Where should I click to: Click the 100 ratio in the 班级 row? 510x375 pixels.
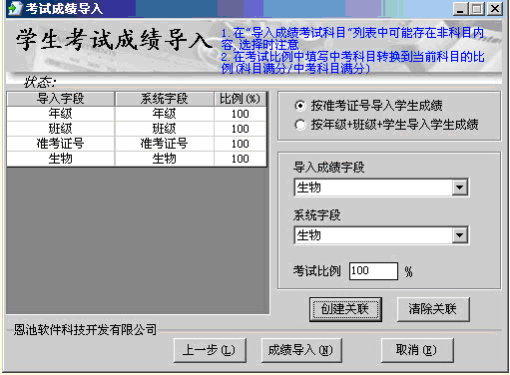(240, 129)
